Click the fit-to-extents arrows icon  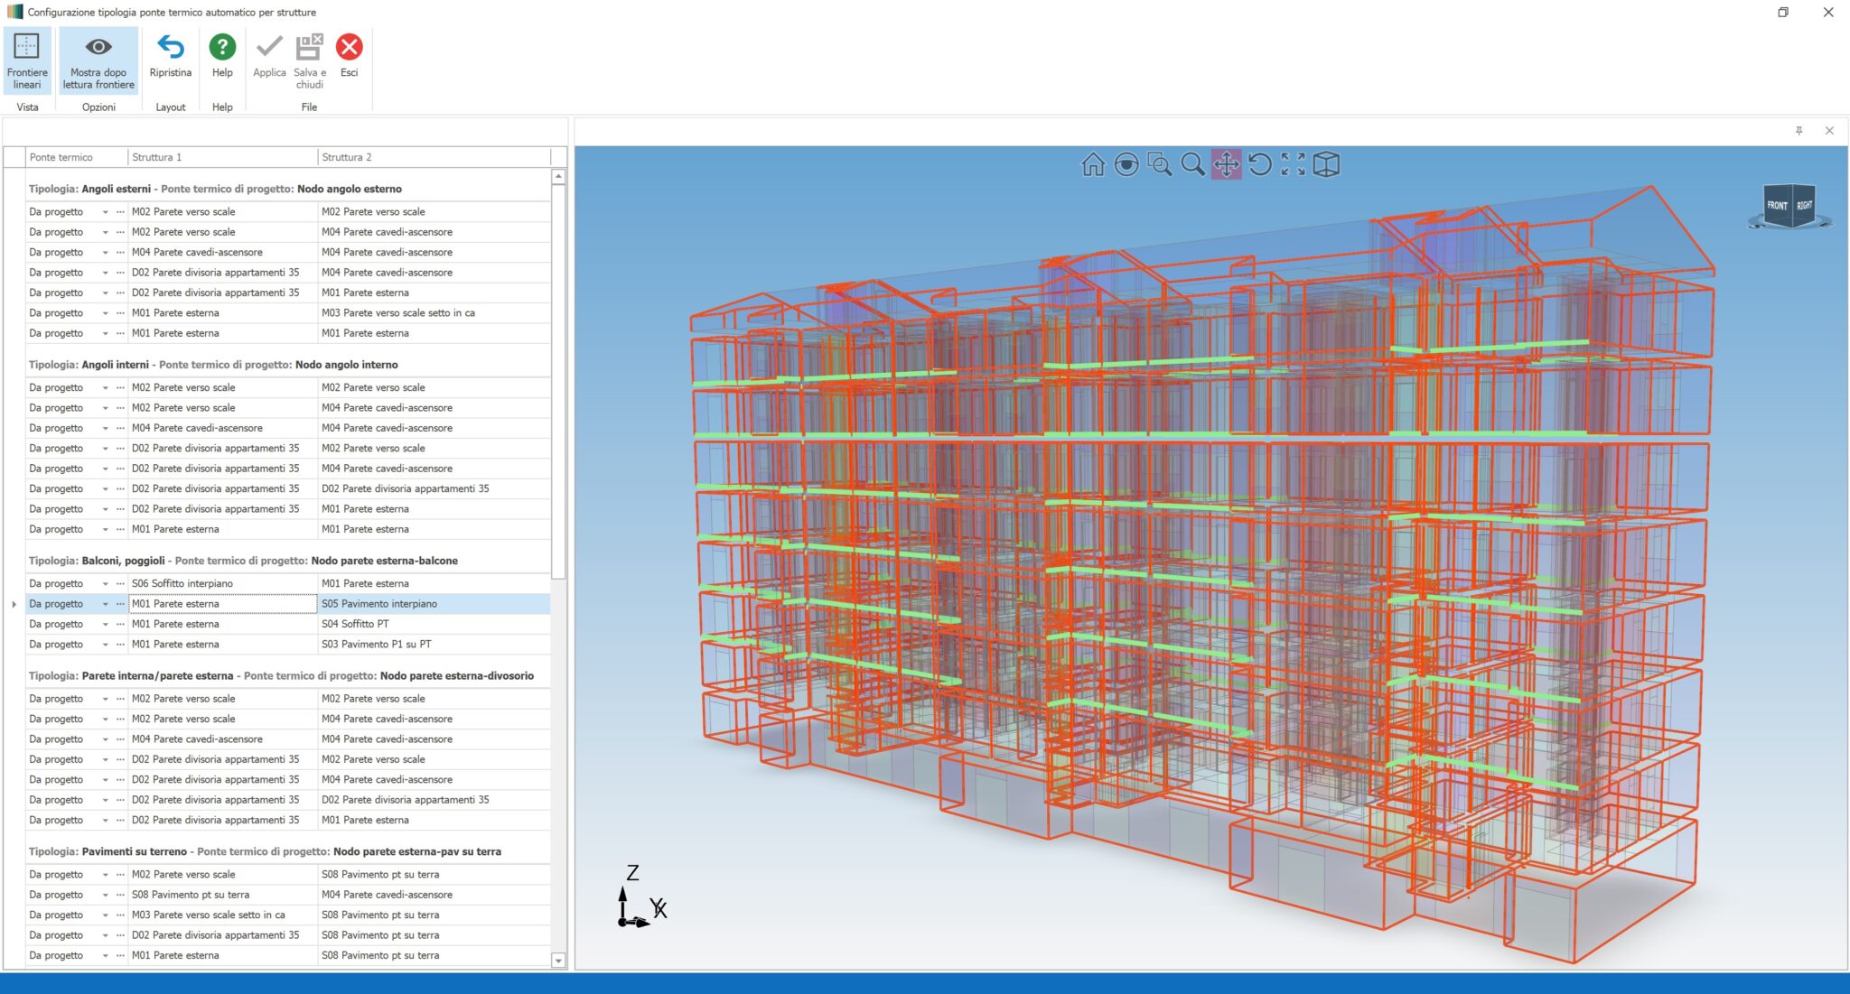pos(1293,164)
